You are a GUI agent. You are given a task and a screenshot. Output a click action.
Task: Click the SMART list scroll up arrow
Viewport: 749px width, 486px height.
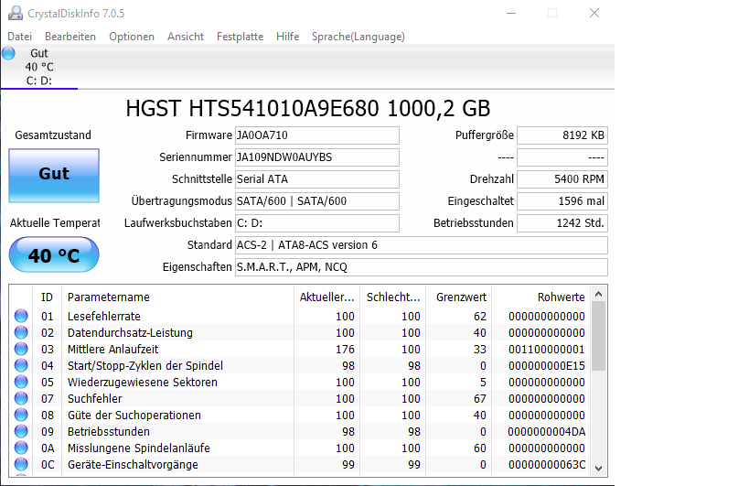point(598,295)
